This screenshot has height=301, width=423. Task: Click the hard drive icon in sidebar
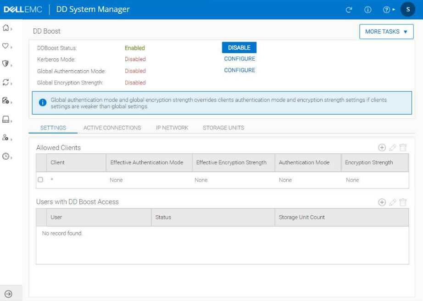(6, 120)
